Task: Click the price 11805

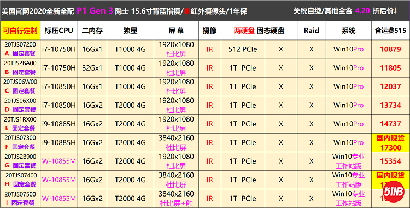Action: tap(390, 68)
